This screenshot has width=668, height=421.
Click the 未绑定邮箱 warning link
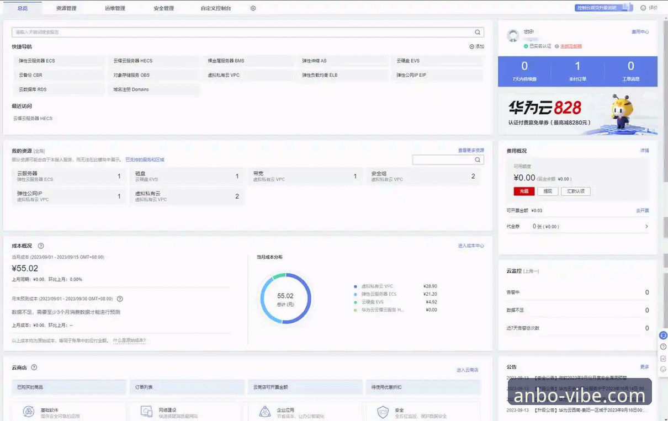(x=571, y=46)
